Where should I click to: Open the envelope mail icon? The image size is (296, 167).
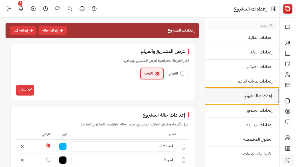tap(287, 85)
